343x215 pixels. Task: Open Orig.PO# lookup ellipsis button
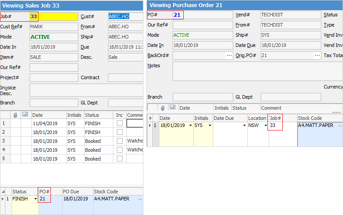[317, 55]
